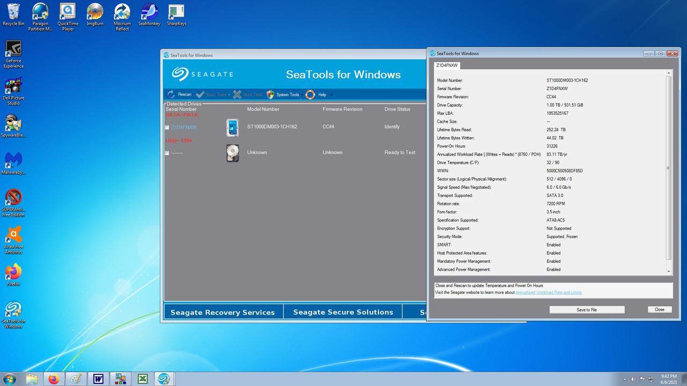
Task: Click the Power-On Hours value 31226
Action: (552, 146)
